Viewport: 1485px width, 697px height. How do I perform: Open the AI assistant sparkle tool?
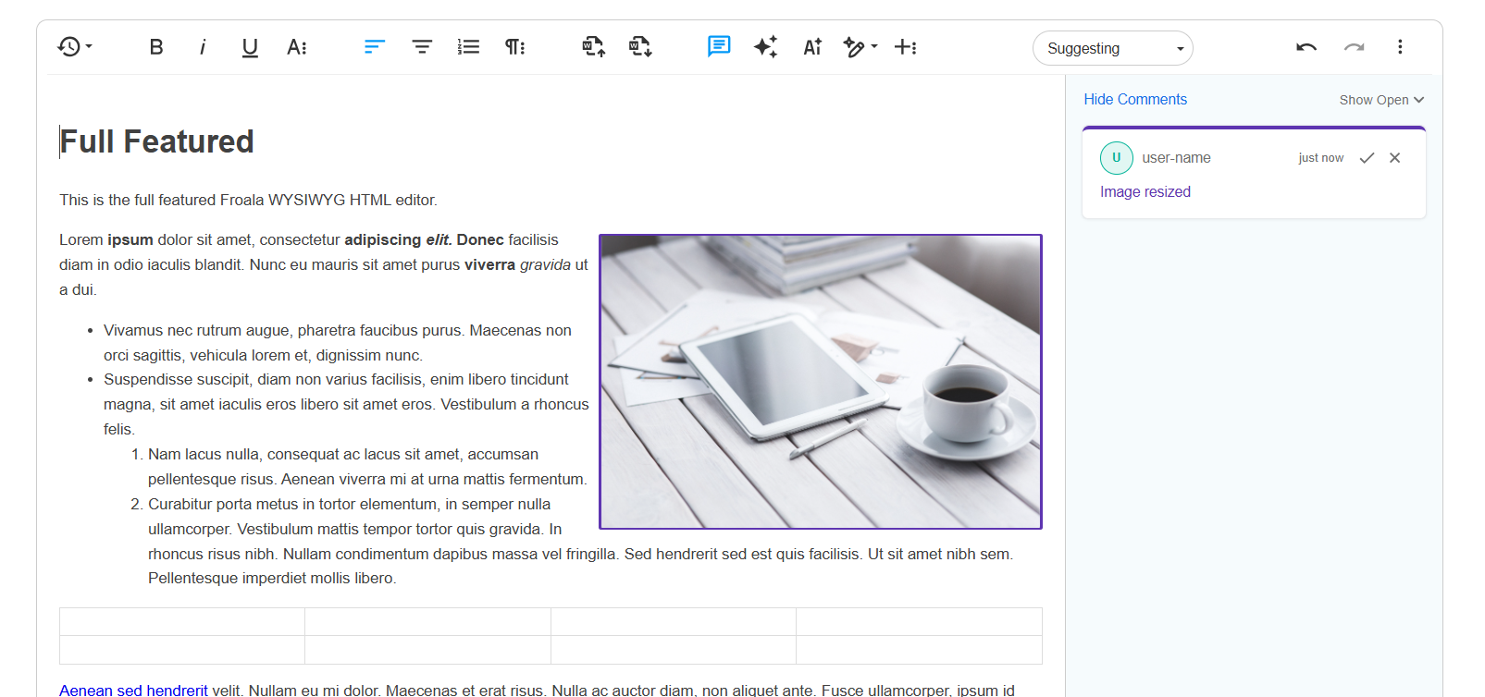pyautogui.click(x=765, y=47)
